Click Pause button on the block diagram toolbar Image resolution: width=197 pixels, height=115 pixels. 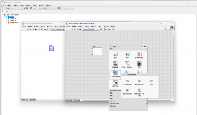coord(36,29)
